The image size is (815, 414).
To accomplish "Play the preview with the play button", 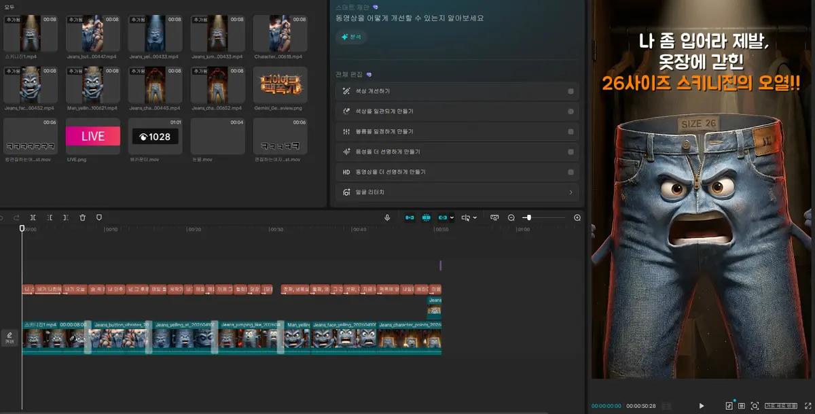I will pyautogui.click(x=702, y=406).
